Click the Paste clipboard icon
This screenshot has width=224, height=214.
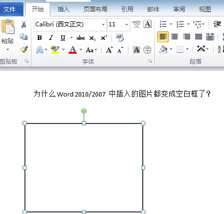tap(8, 26)
